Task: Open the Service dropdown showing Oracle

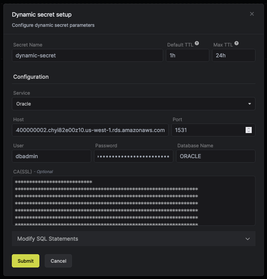Action: tap(134, 104)
